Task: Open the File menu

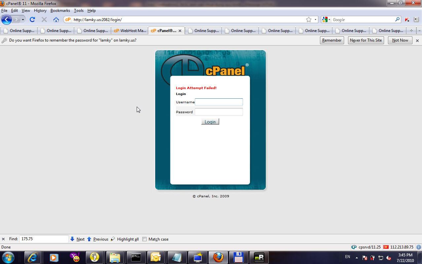Action: click(x=4, y=11)
